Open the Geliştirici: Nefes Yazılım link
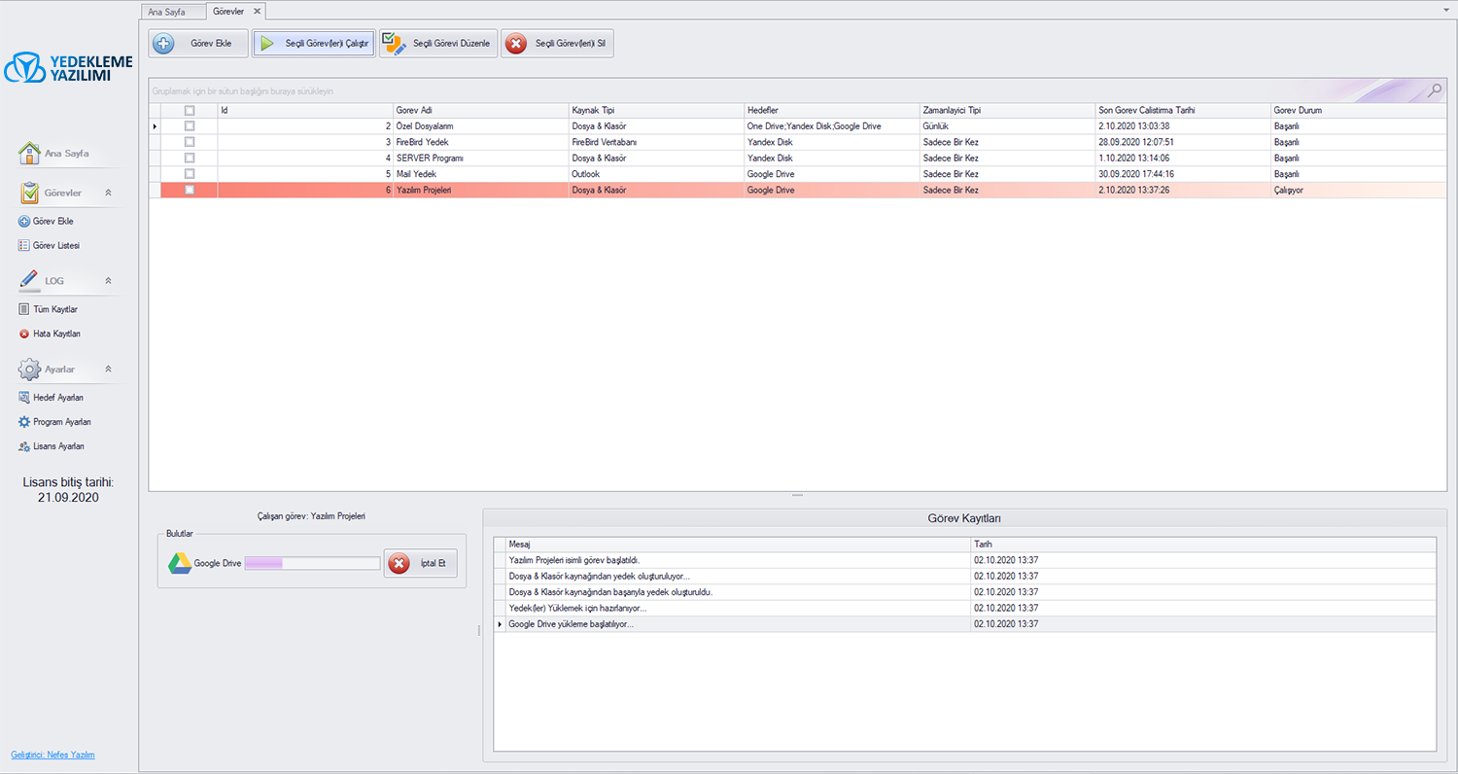 (52, 755)
